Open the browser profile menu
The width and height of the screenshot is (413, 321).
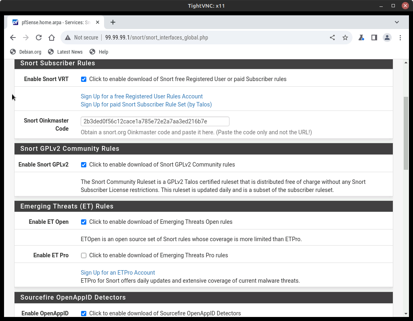(x=387, y=38)
